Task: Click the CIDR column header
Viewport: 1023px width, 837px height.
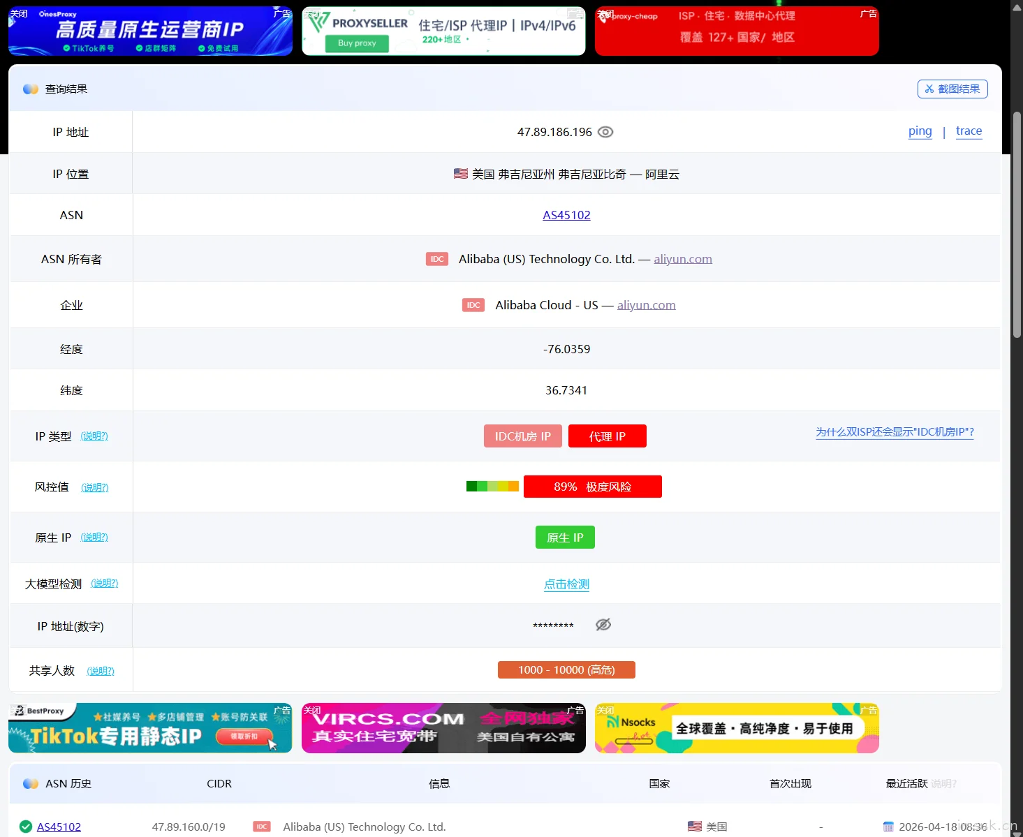Action: (219, 784)
